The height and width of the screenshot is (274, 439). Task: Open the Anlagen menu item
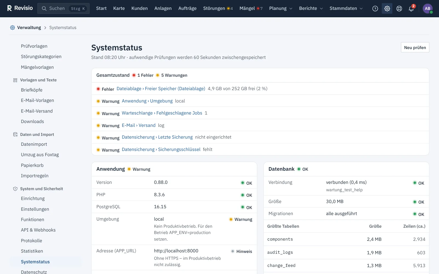[163, 8]
